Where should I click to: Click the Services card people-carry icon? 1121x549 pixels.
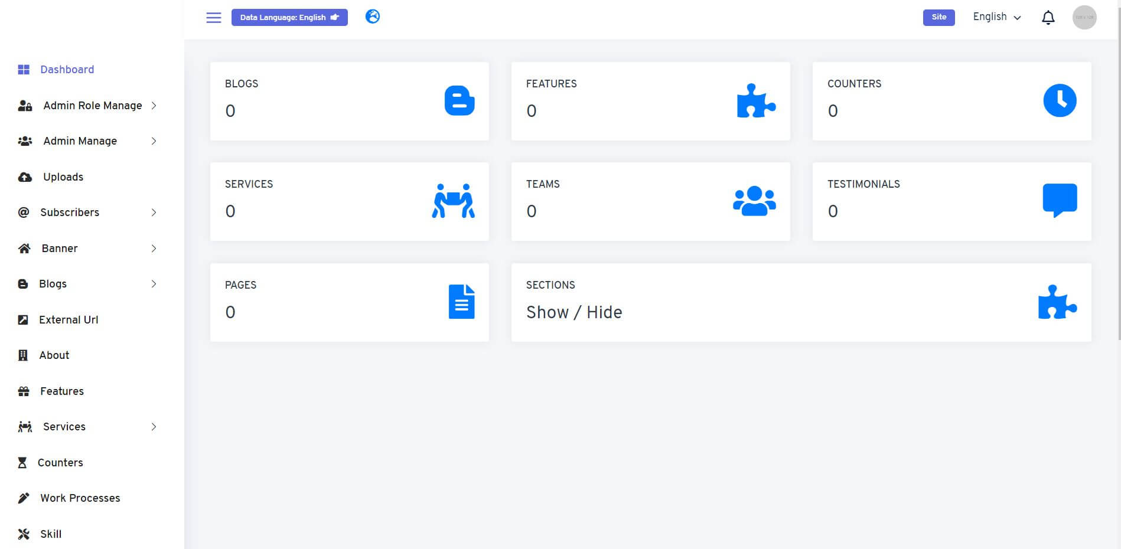click(x=453, y=201)
